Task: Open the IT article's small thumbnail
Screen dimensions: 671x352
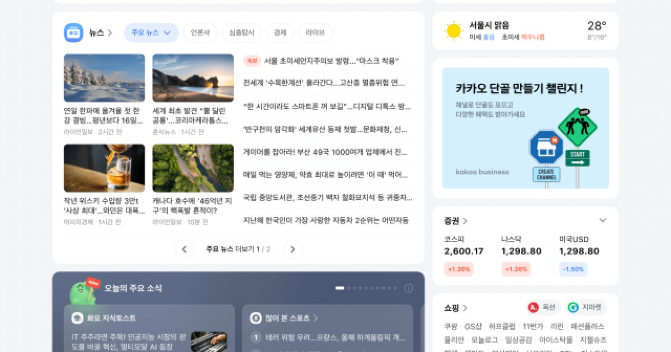Action: click(x=209, y=342)
